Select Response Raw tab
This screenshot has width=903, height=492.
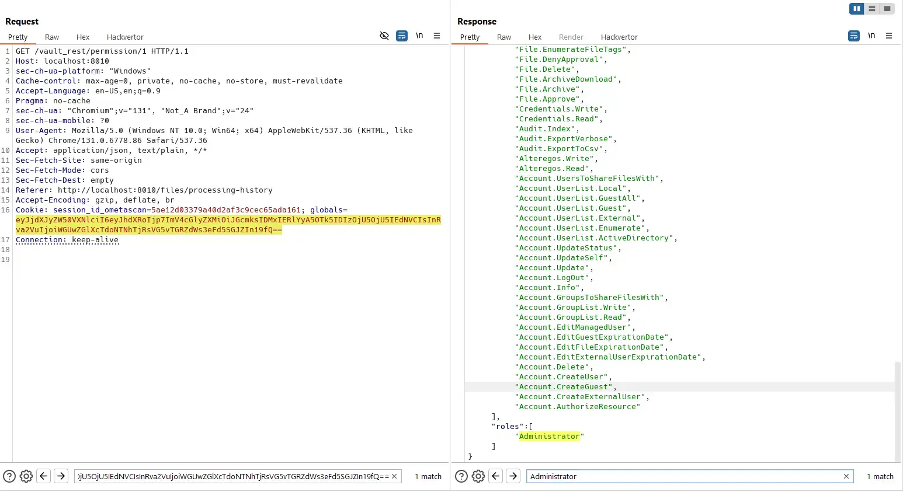click(504, 37)
